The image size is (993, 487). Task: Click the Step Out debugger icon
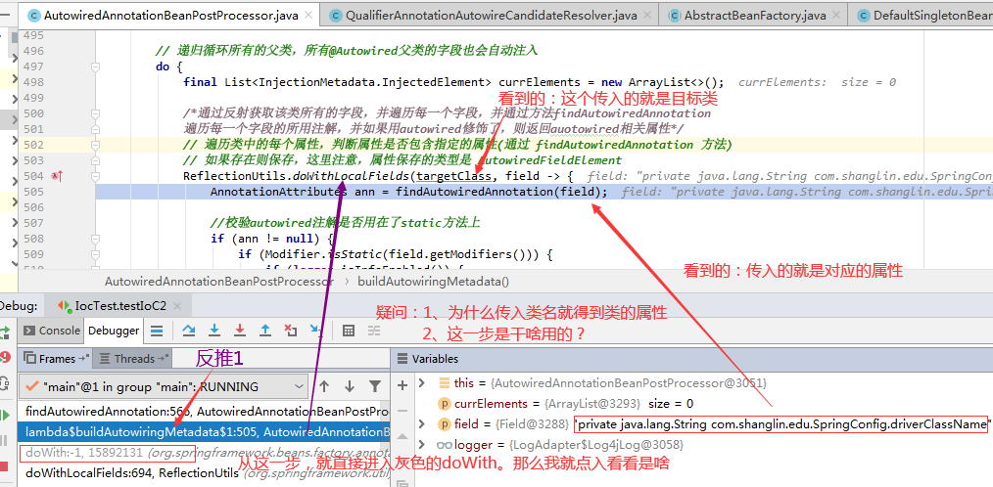[x=265, y=331]
